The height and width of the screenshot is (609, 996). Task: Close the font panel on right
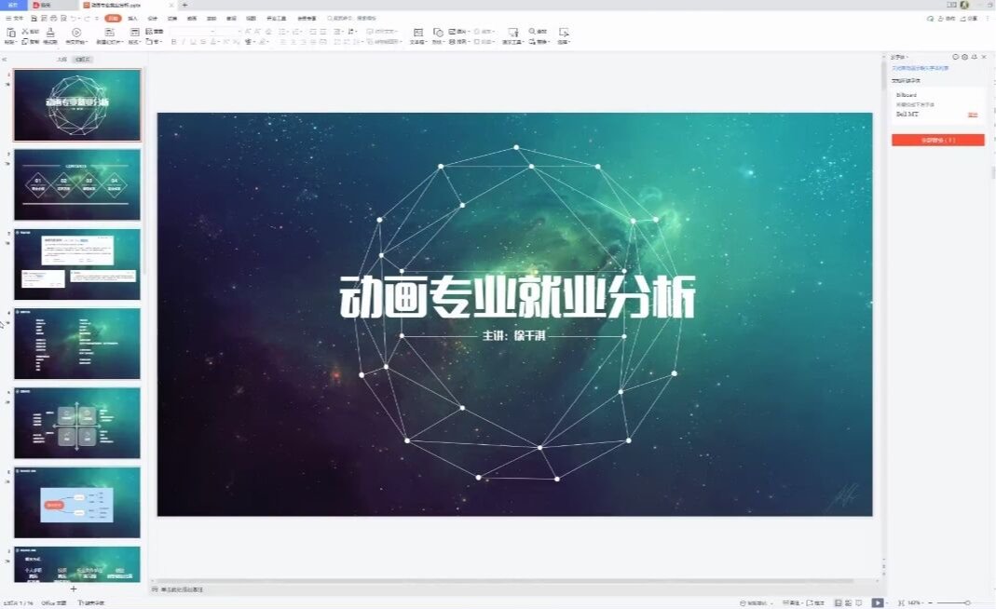coord(984,57)
